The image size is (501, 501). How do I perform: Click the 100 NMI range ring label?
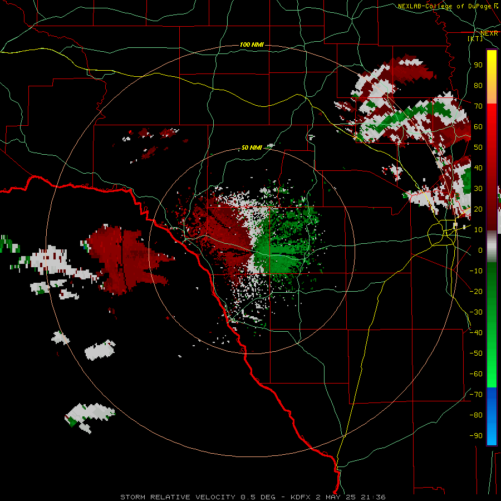pos(252,45)
